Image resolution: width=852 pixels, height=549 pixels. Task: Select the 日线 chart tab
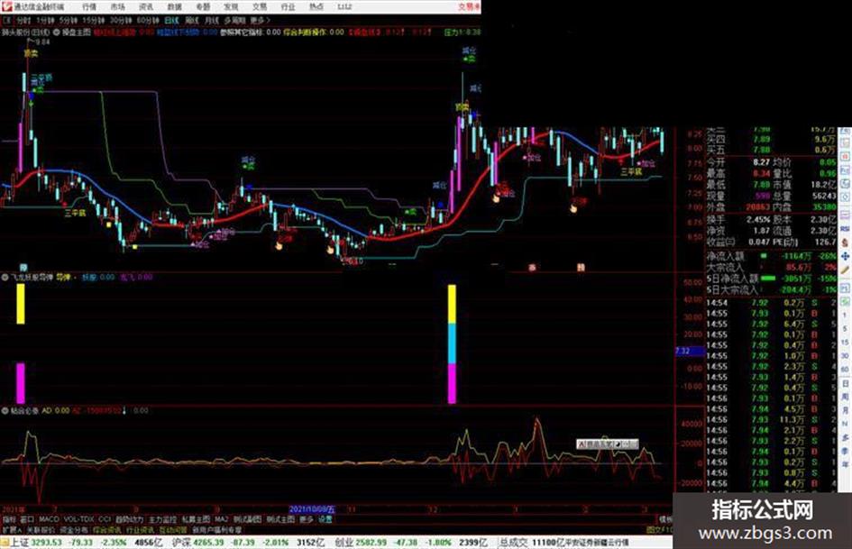tap(171, 21)
